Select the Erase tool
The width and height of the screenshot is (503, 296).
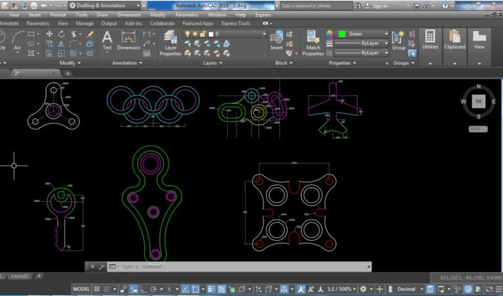click(x=90, y=34)
